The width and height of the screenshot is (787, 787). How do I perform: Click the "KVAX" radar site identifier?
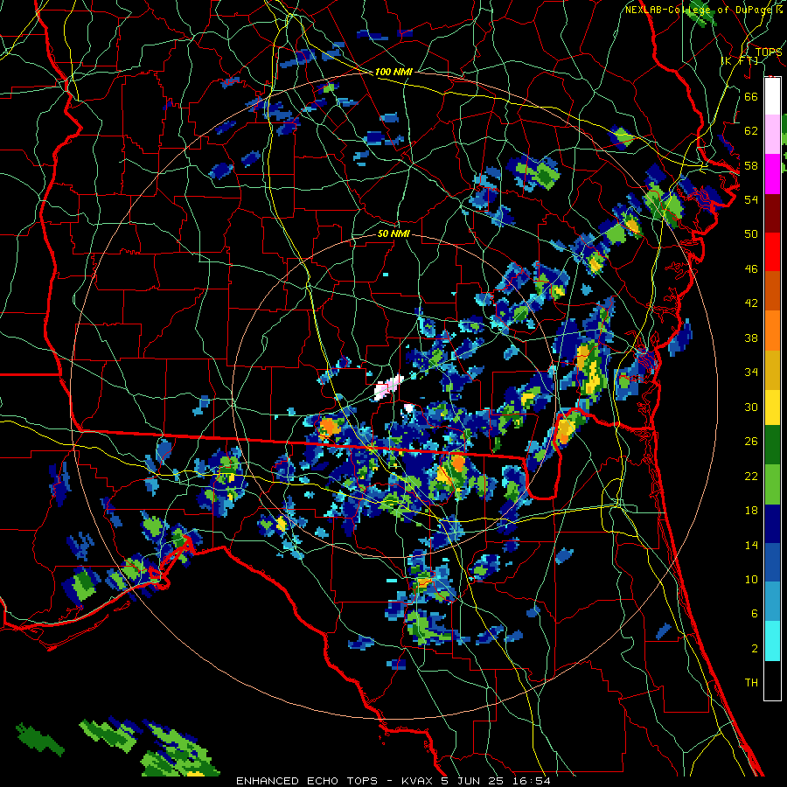[418, 781]
